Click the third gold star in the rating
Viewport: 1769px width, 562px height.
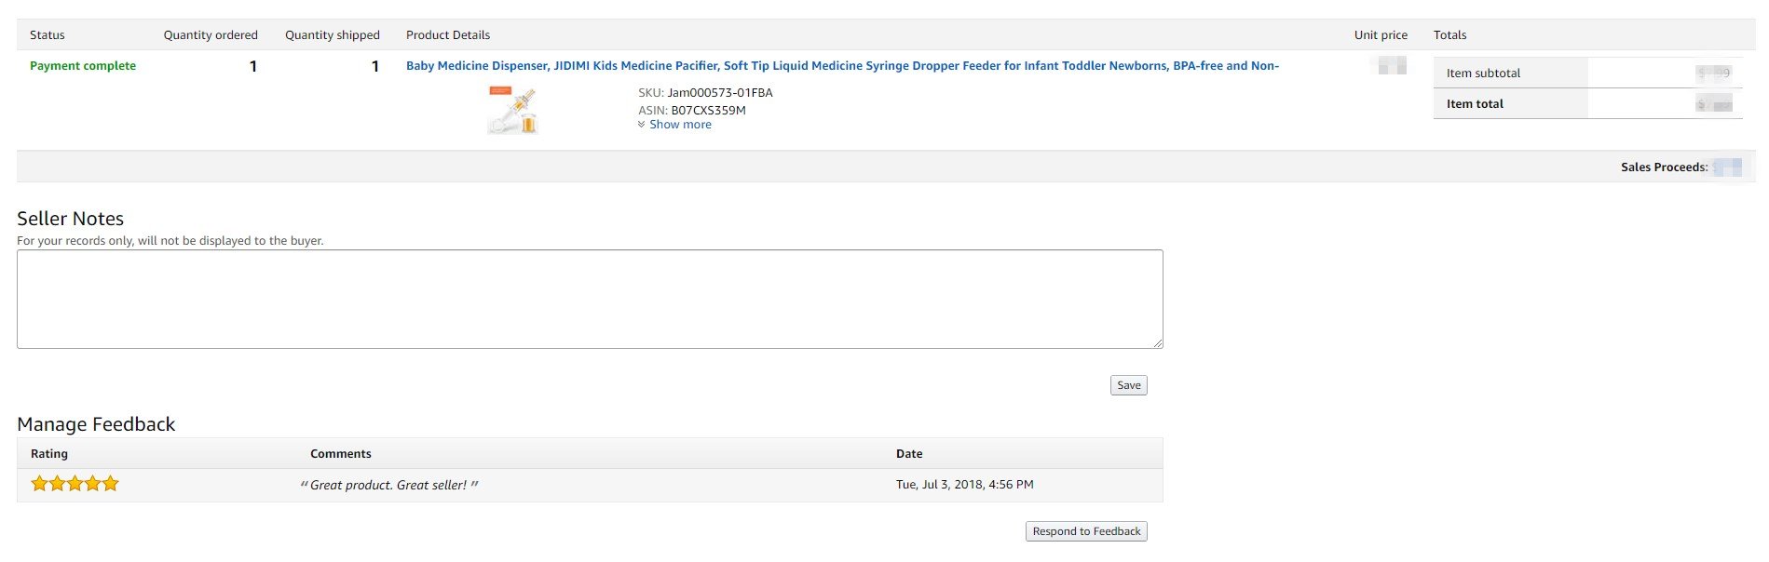coord(75,483)
